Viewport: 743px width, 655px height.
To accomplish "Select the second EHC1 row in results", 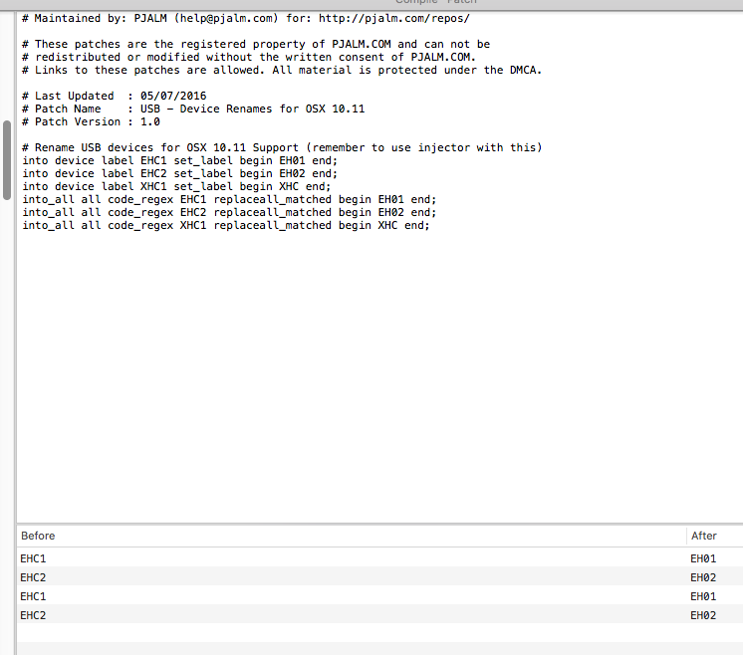I will [x=34, y=596].
